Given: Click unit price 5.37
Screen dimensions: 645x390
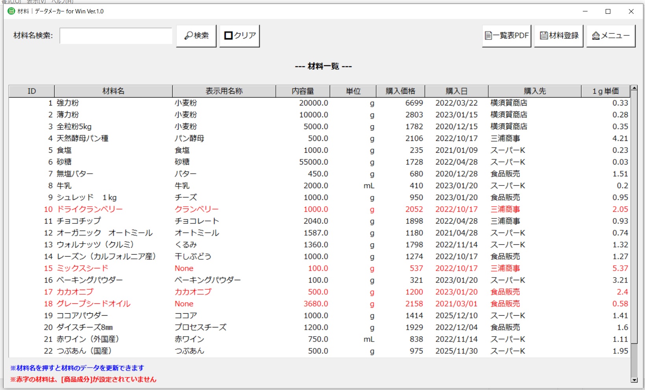Looking at the screenshot, I should tap(620, 268).
